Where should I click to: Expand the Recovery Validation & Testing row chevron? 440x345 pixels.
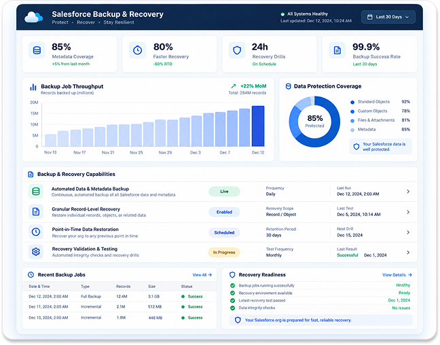point(408,253)
